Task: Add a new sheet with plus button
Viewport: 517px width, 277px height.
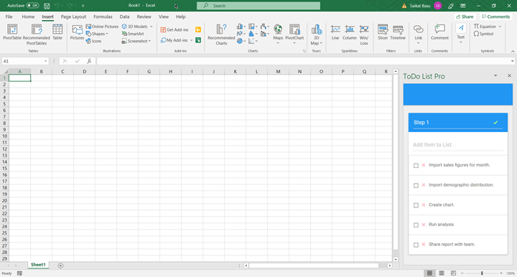Action: [60, 266]
